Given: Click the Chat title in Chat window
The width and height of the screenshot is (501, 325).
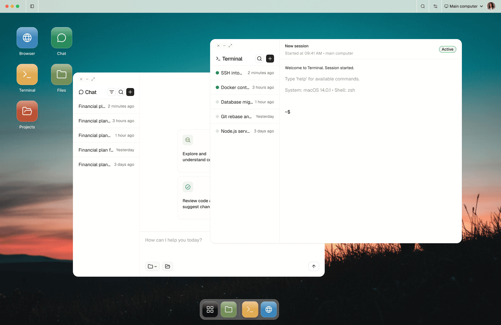Looking at the screenshot, I should [91, 92].
